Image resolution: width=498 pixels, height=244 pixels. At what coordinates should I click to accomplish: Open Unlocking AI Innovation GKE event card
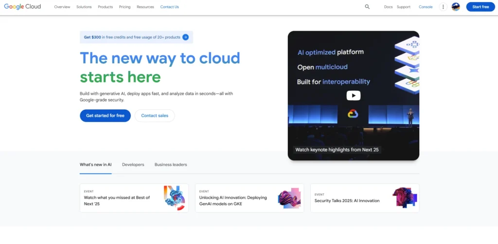coord(249,198)
